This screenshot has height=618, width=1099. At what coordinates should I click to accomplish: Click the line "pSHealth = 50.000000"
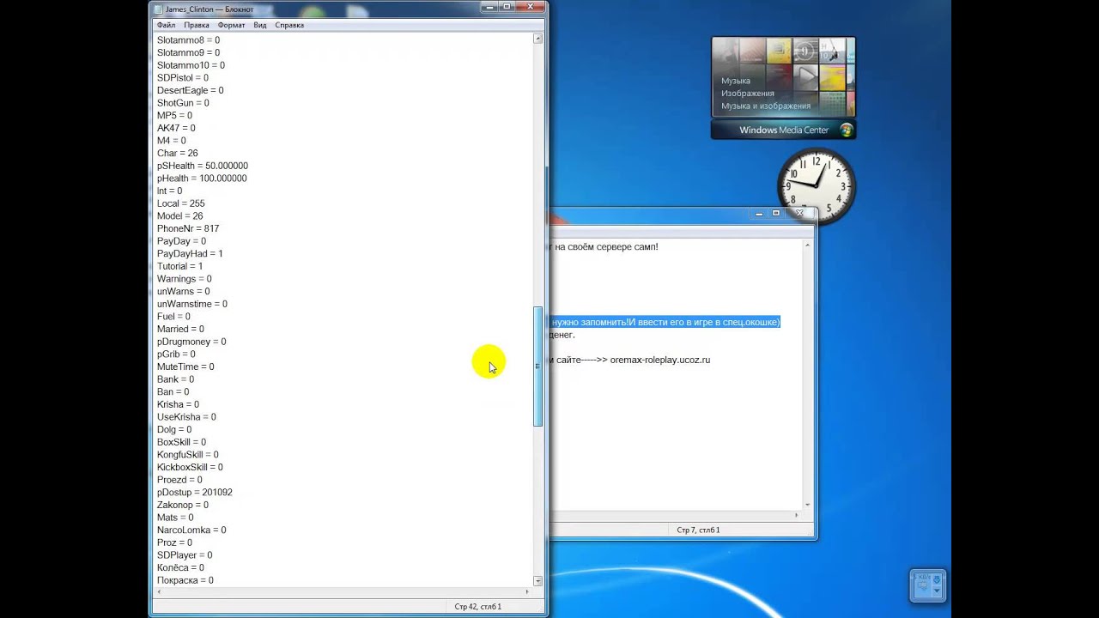(203, 166)
